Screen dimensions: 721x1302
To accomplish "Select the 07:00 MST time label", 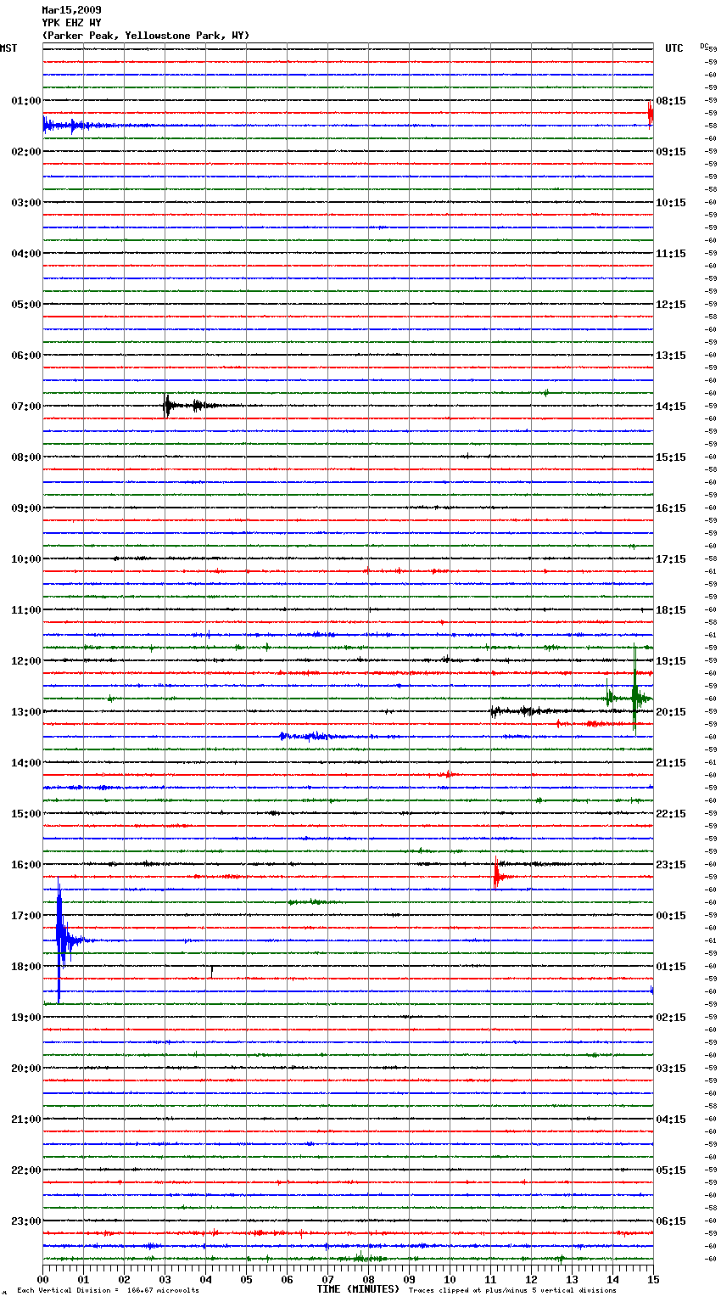I will coord(26,407).
